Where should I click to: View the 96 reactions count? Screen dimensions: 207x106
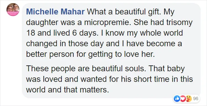pyautogui.click(x=196, y=99)
